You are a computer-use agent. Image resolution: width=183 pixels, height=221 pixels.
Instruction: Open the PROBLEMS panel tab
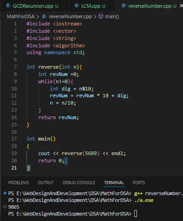tap(19, 182)
